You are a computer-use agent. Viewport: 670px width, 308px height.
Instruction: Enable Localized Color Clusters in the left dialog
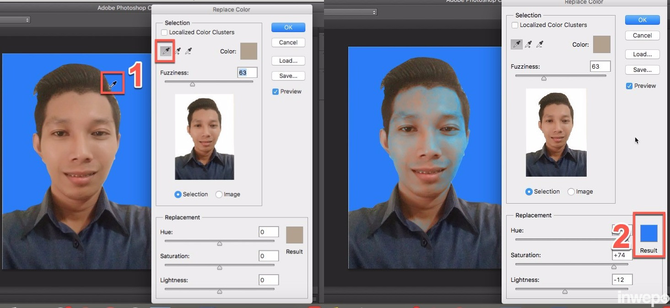coord(164,32)
